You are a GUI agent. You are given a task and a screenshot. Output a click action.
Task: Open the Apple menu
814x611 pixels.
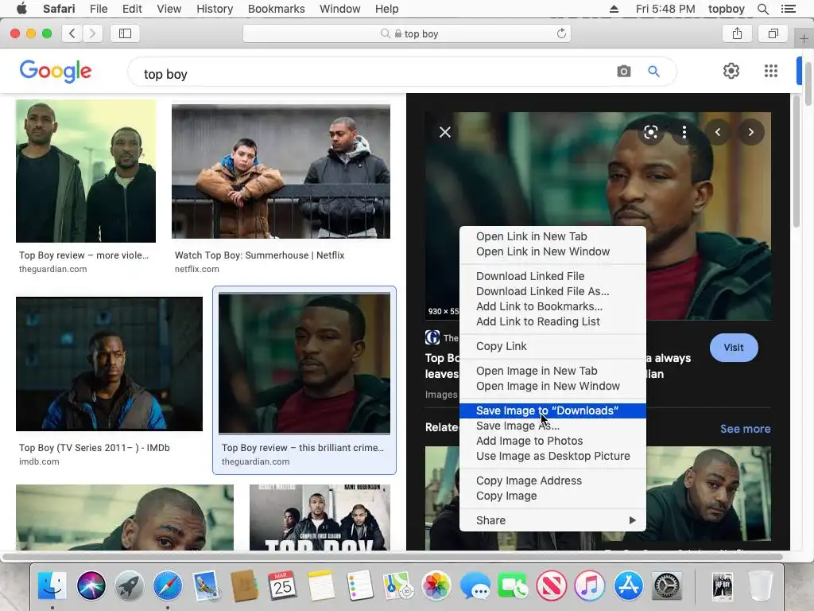[21, 9]
